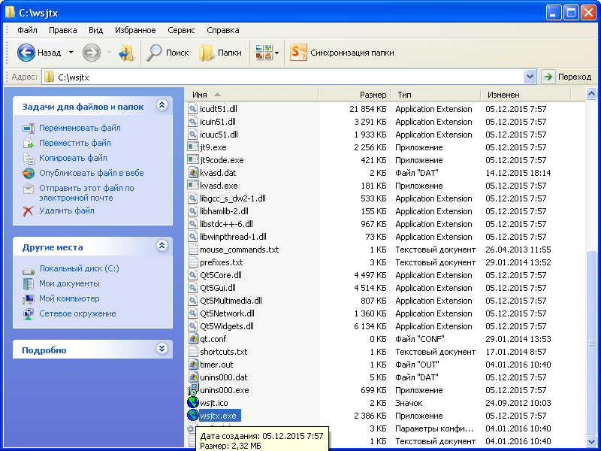Open the Сервис menu
This screenshot has height=451, width=601.
[x=181, y=30]
